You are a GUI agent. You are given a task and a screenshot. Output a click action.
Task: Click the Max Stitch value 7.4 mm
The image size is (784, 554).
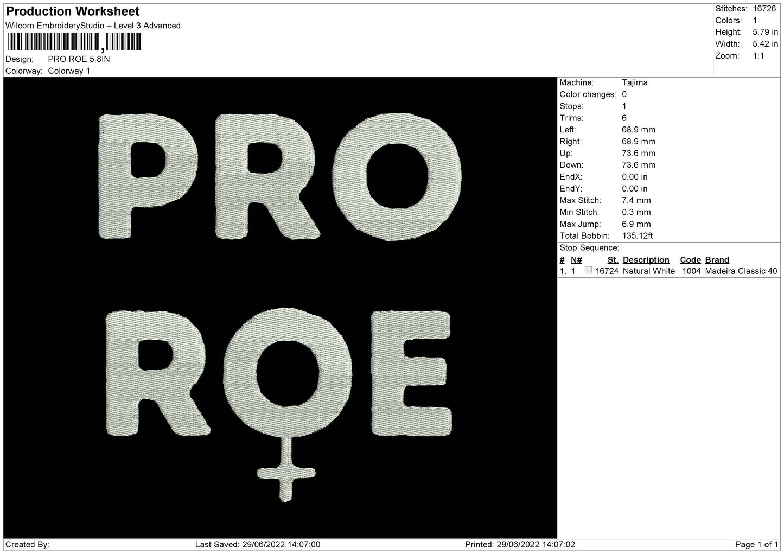click(636, 201)
